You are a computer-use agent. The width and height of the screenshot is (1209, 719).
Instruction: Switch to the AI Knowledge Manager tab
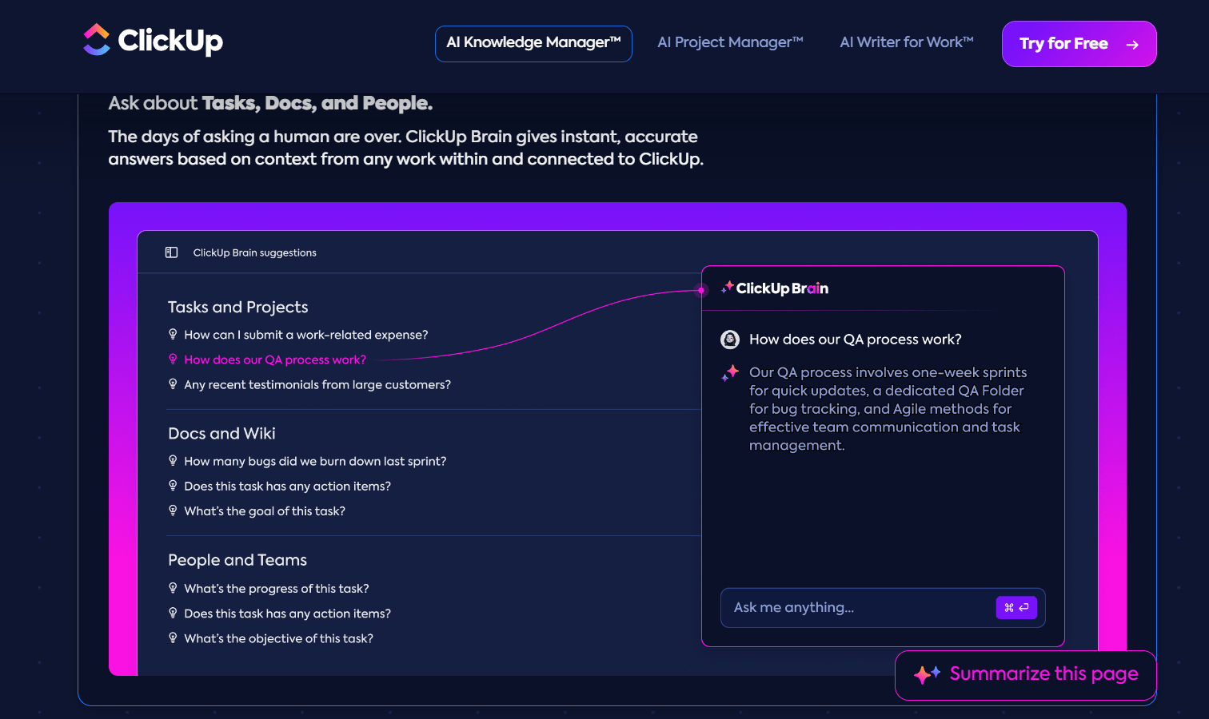533,43
